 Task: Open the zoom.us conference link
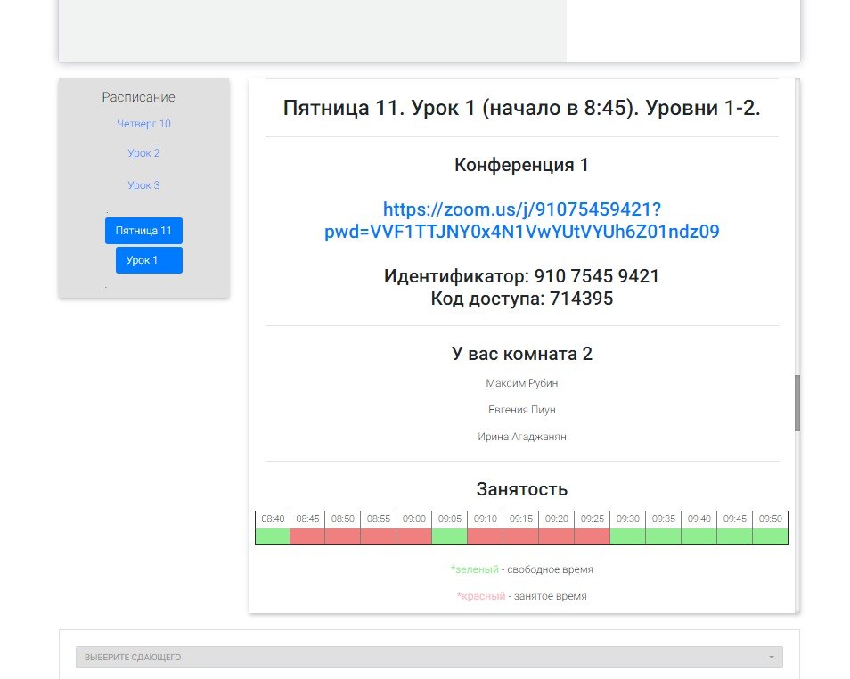coord(521,220)
